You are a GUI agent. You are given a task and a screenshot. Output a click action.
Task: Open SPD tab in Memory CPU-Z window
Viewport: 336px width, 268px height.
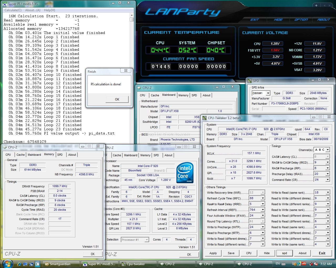pyautogui.click(x=60, y=155)
